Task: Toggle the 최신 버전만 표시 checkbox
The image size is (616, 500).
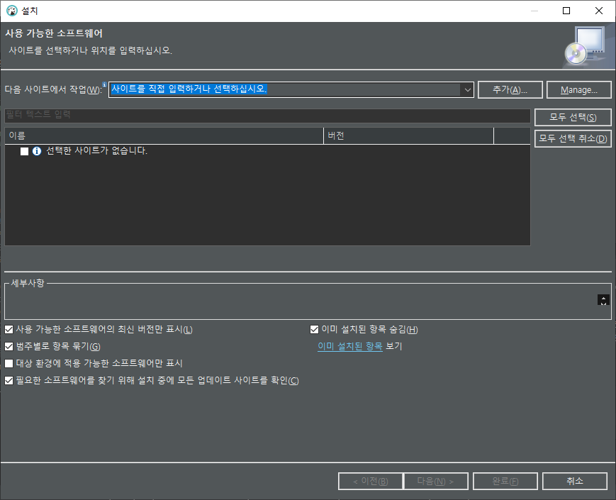Action: (x=9, y=329)
